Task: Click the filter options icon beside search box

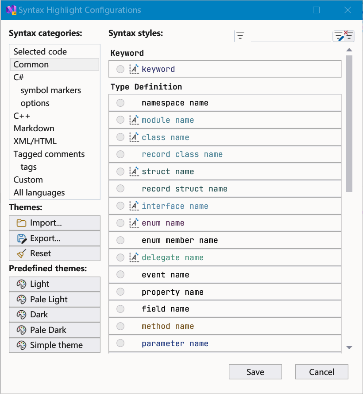Action: (x=240, y=36)
